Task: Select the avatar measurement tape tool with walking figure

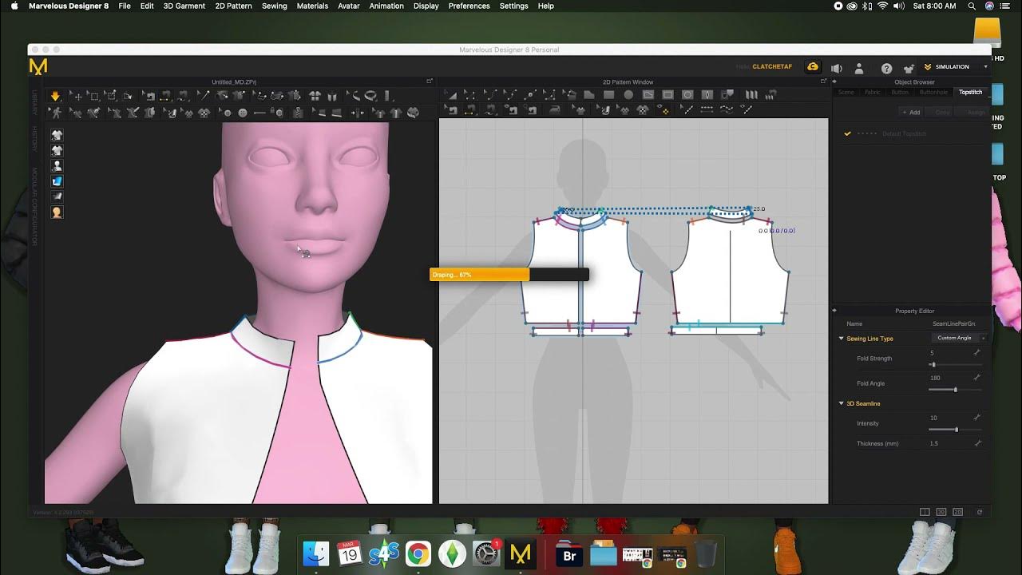Action: 56,113
